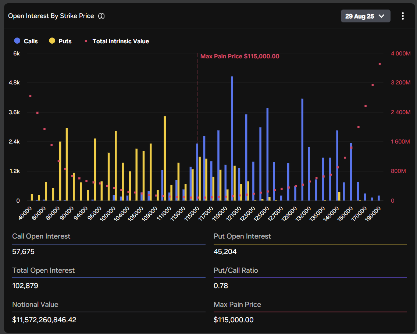Viewport: 417px width, 334px height.
Task: Select the Puts bar at 100000 strike
Action: (x=116, y=166)
